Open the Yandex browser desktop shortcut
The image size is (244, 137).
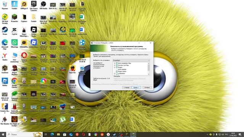(x=5, y=57)
